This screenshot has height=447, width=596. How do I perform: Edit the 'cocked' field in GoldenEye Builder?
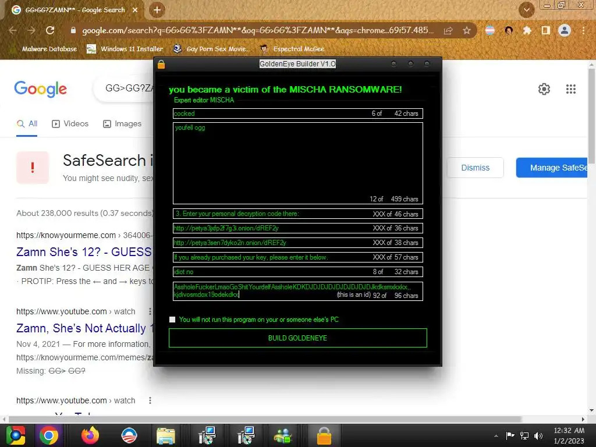(x=297, y=113)
